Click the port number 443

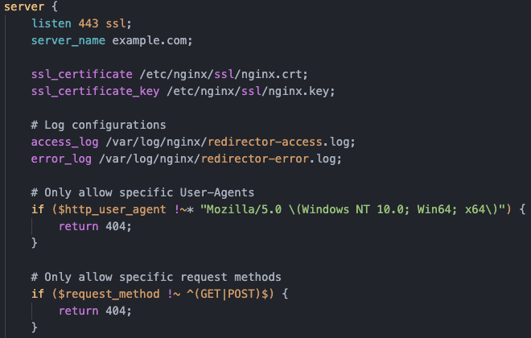coord(88,23)
